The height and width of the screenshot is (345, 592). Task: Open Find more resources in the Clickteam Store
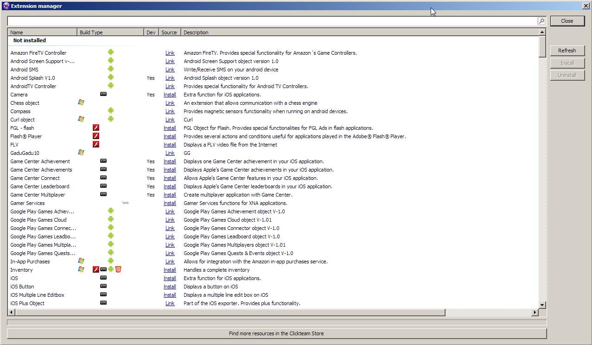click(276, 333)
